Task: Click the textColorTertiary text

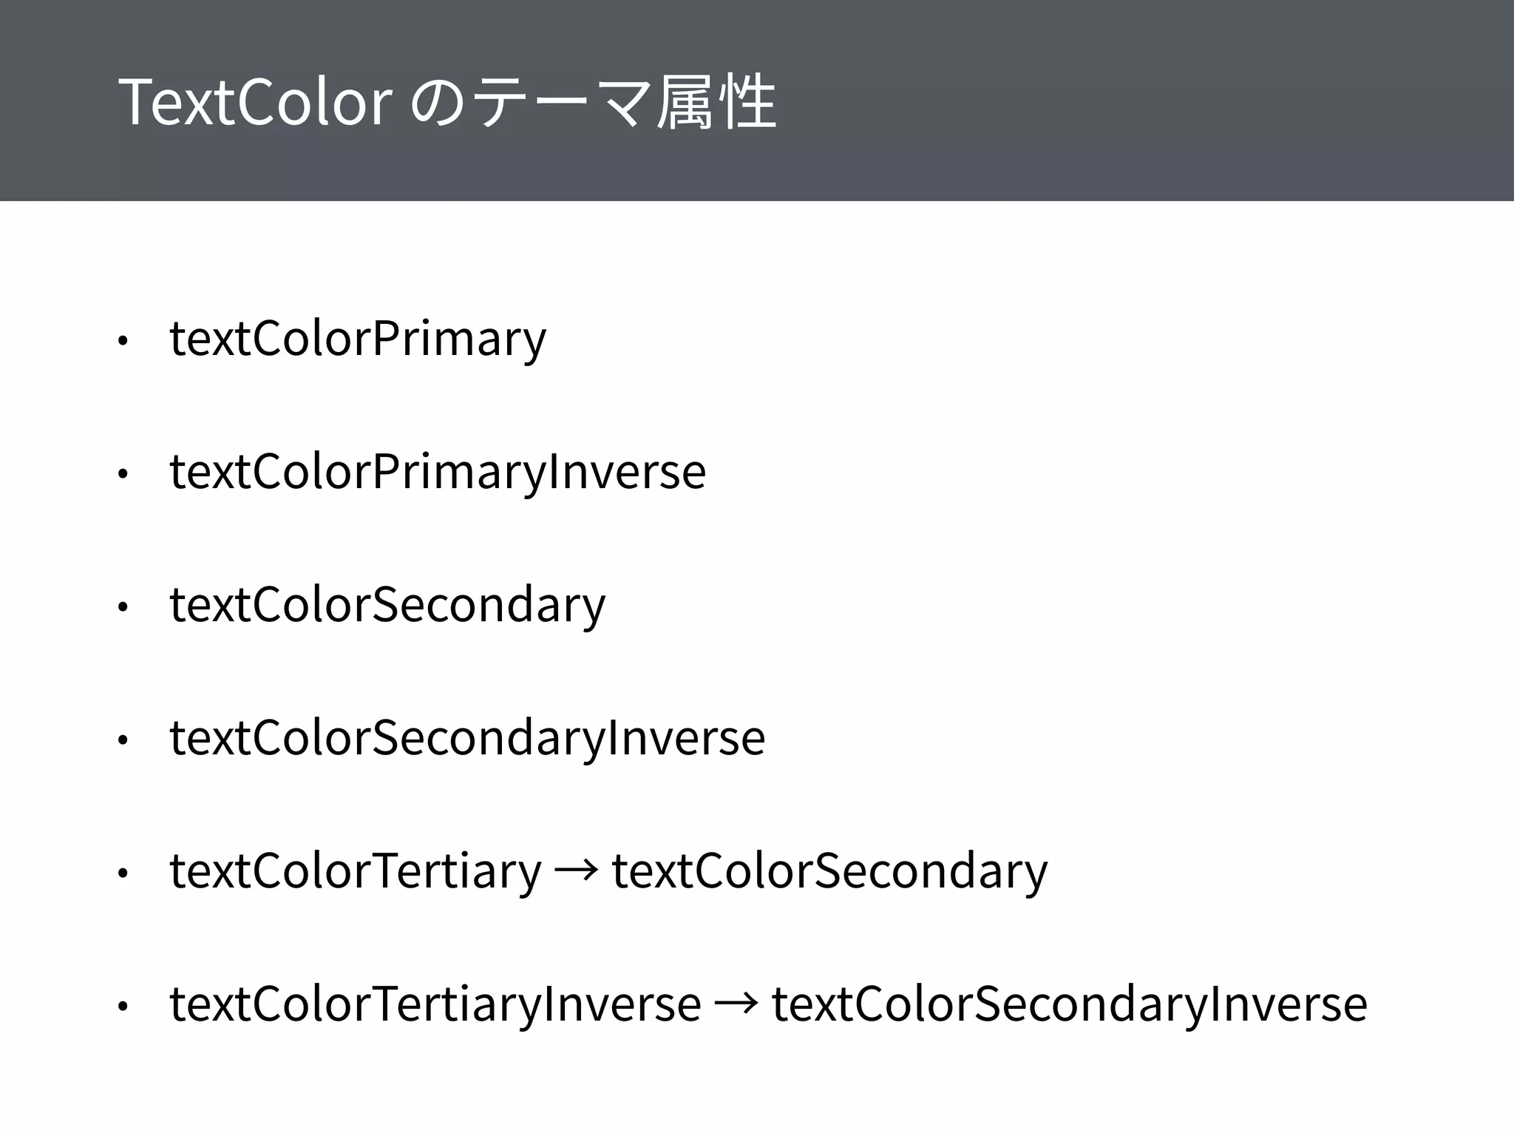Action: point(356,871)
